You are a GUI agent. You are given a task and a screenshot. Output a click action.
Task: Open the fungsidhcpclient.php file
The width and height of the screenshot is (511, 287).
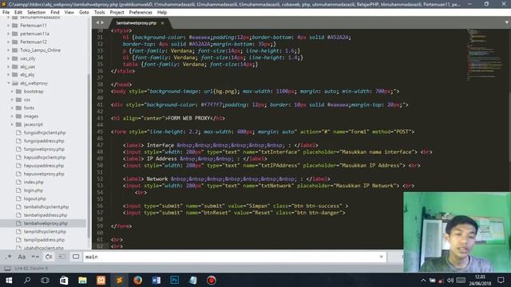tap(45, 133)
